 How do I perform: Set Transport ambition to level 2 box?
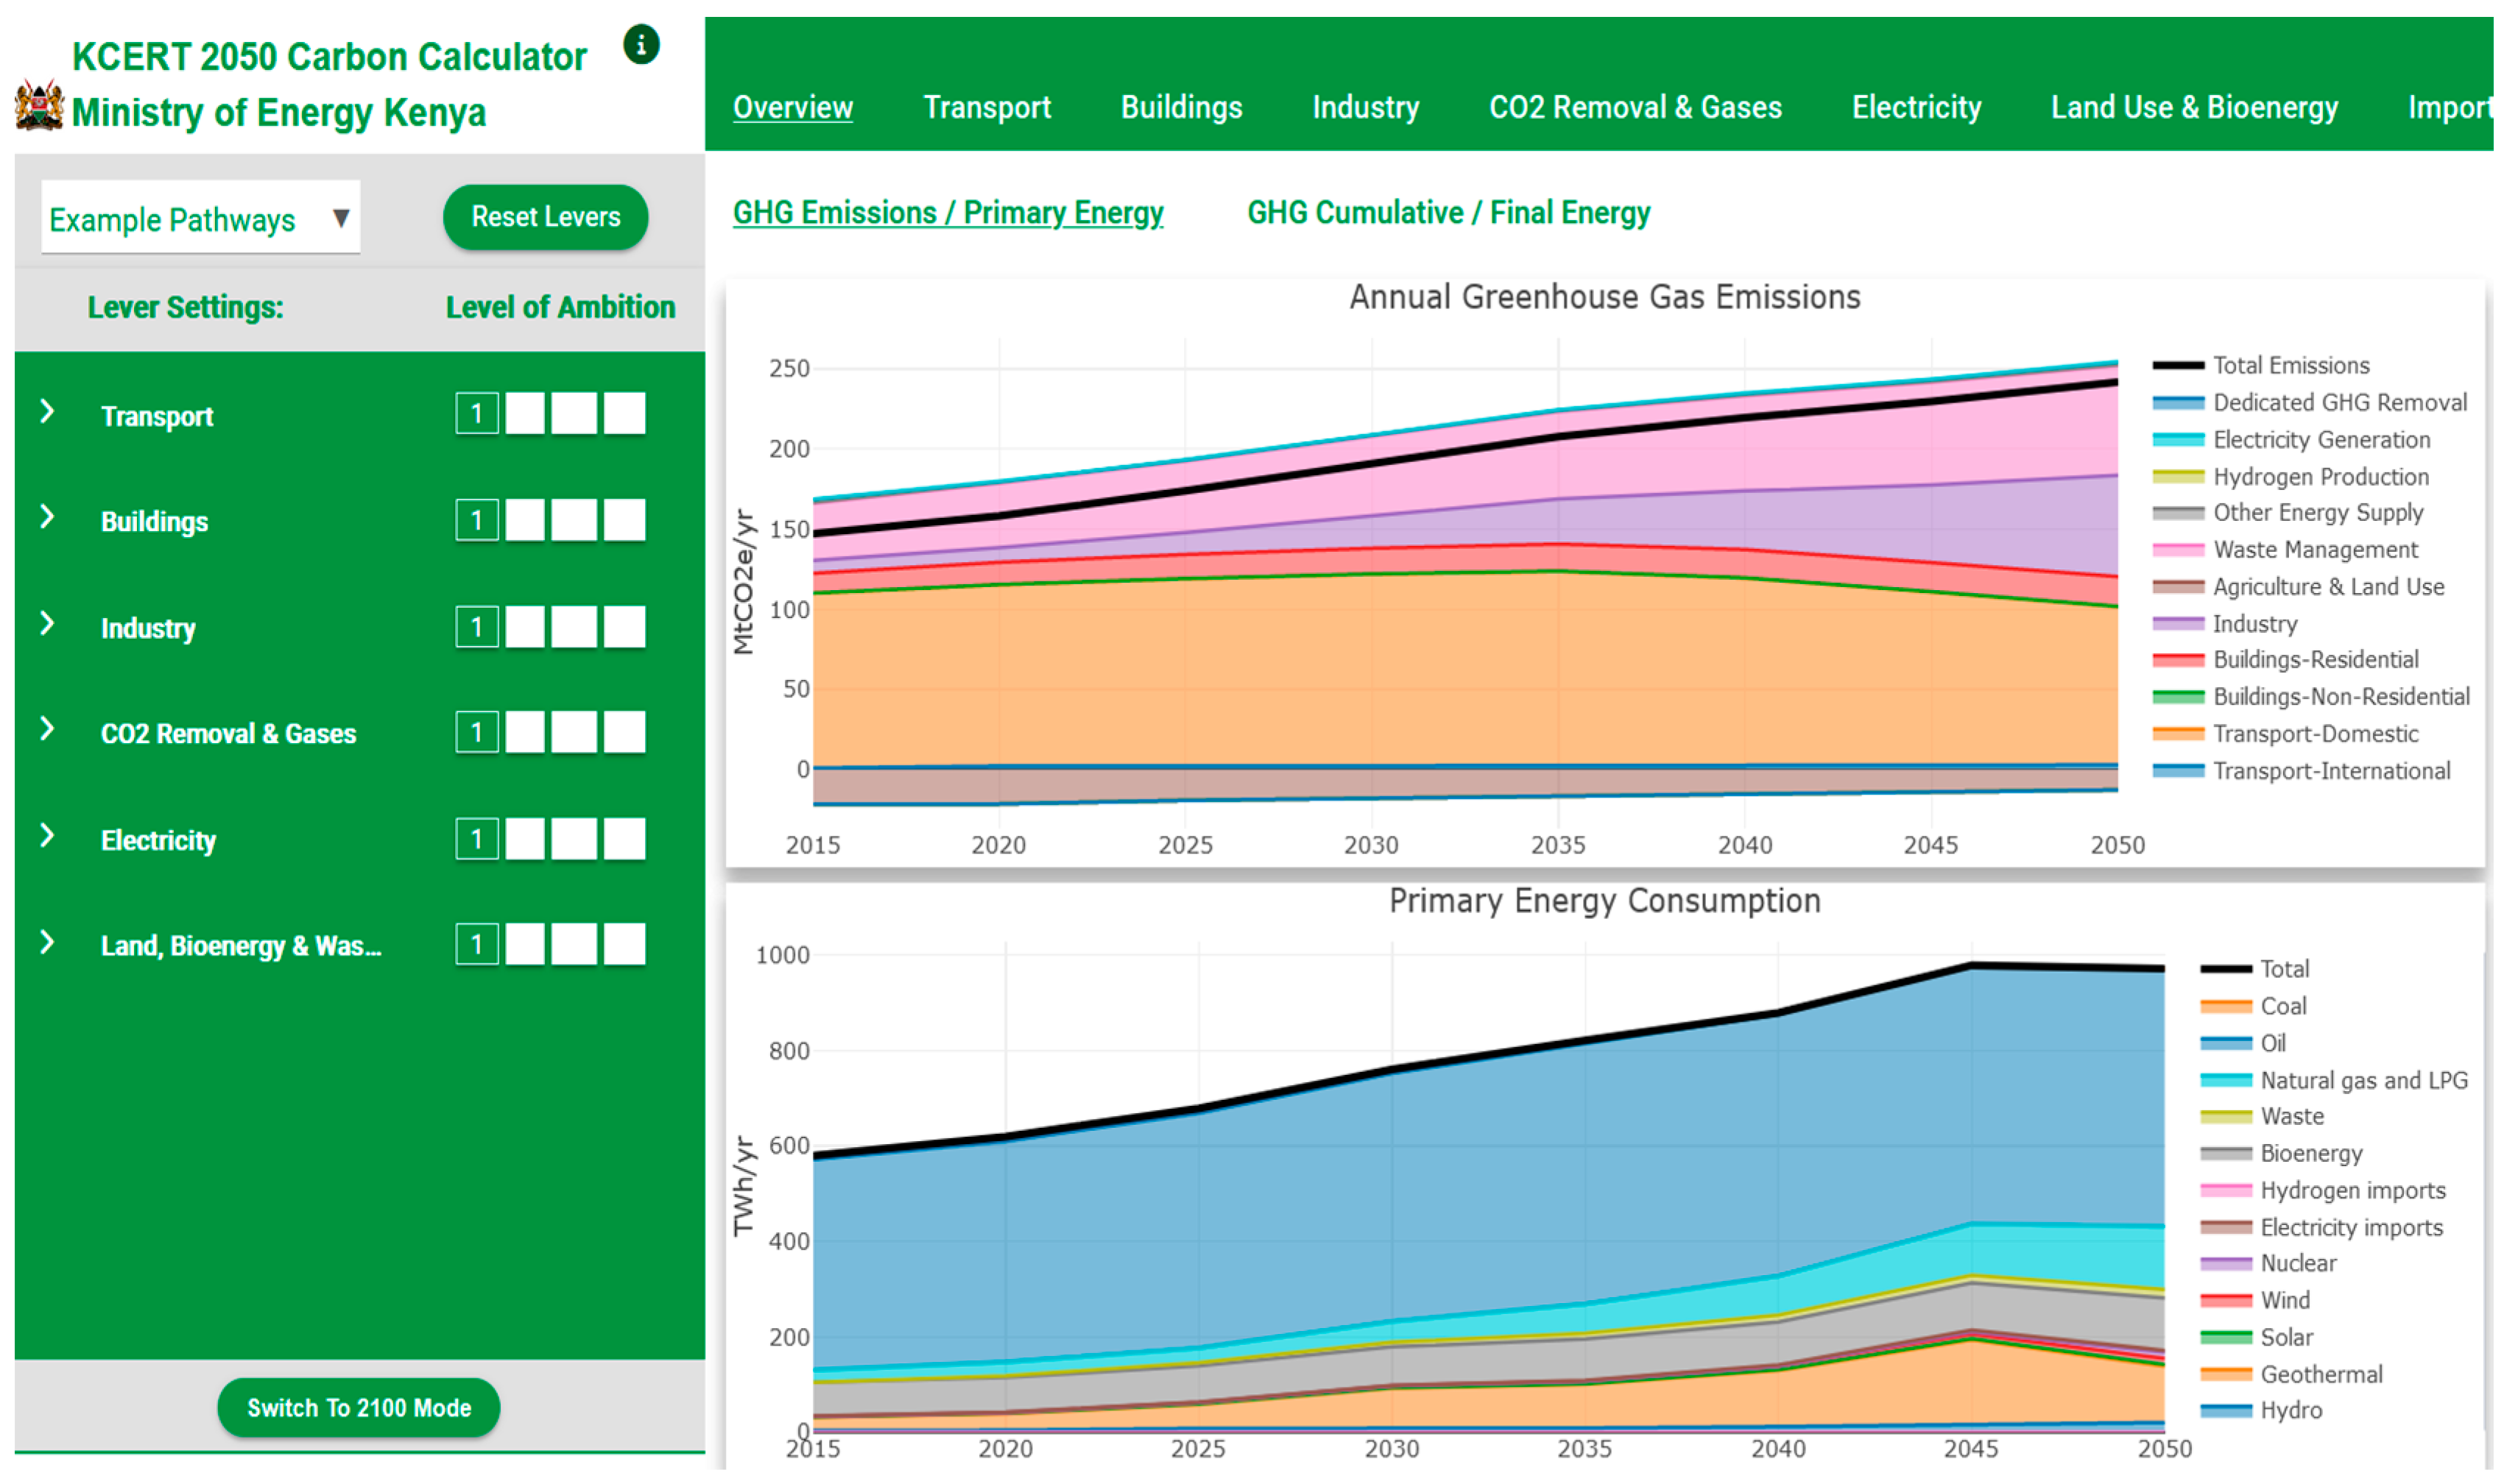coord(525,413)
